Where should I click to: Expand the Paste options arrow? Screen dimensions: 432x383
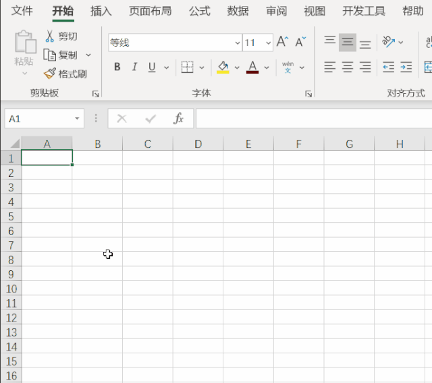tap(25, 74)
